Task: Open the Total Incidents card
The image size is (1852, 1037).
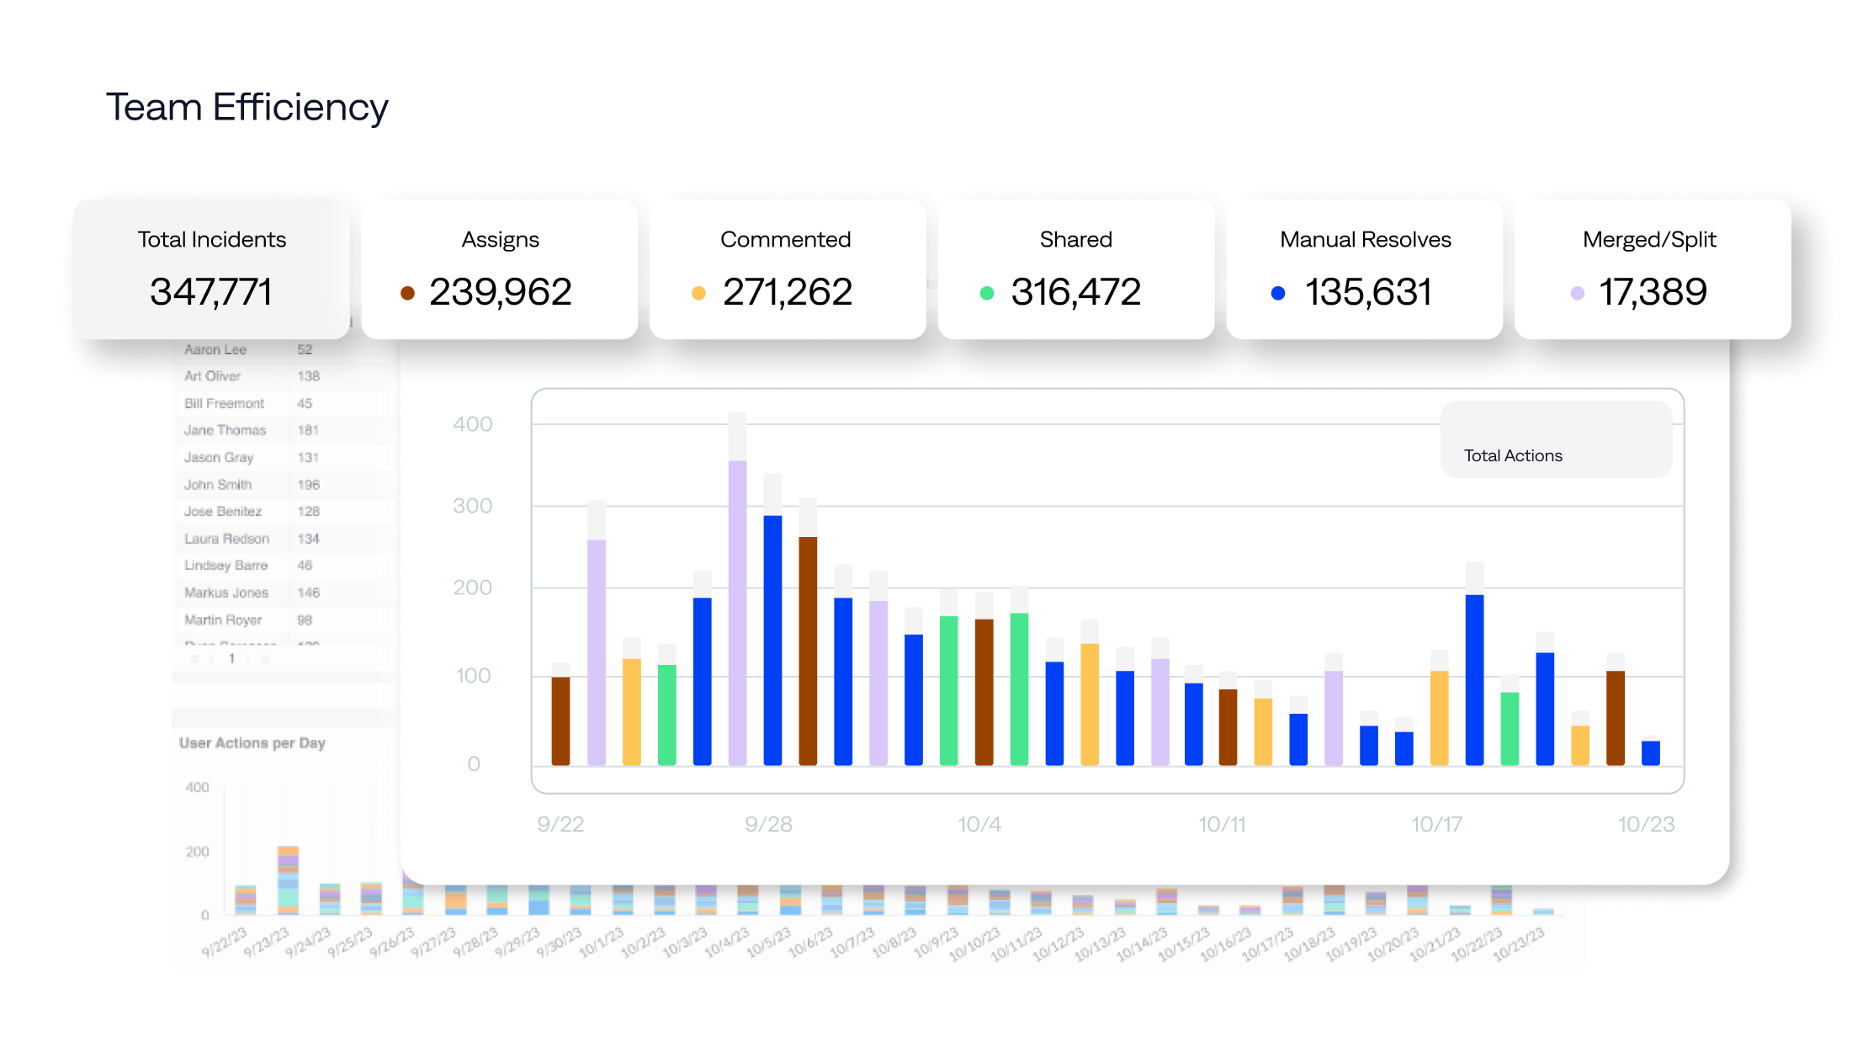Action: [211, 269]
